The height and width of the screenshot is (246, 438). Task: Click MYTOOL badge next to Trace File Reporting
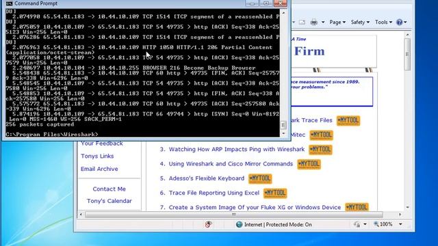pos(275,193)
